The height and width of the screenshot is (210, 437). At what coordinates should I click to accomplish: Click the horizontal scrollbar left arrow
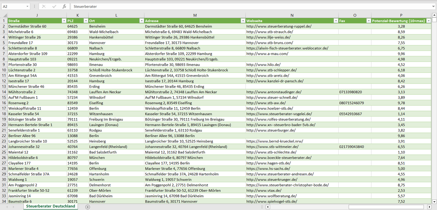tap(268, 207)
